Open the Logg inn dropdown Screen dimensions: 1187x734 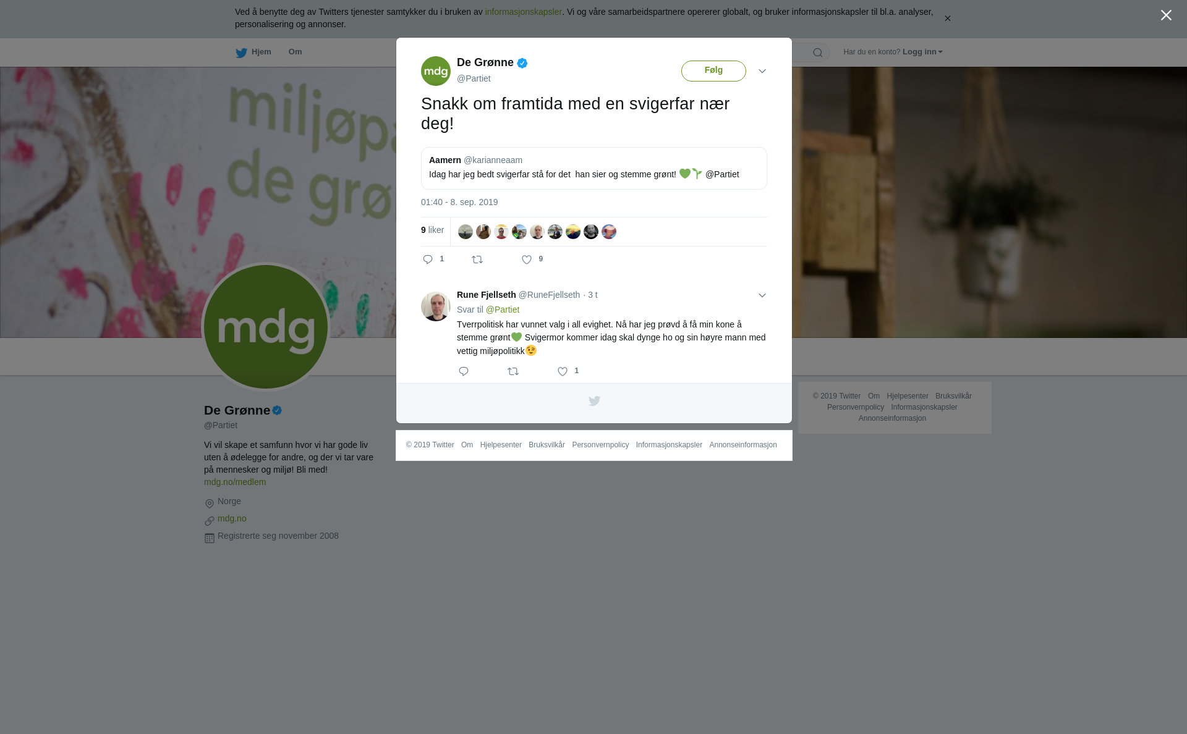point(922,52)
